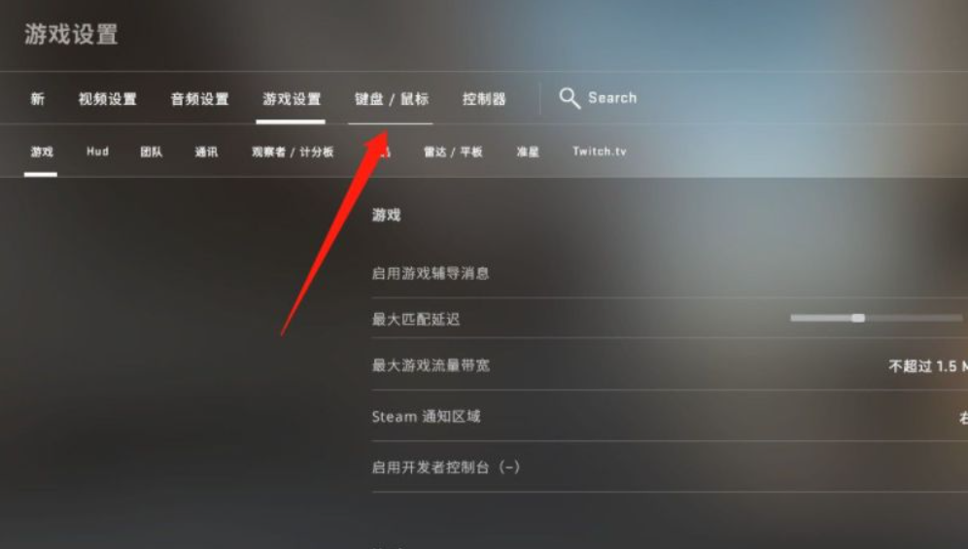The width and height of the screenshot is (968, 549).
Task: Switch to the Hud sub-tab
Action: click(x=97, y=152)
